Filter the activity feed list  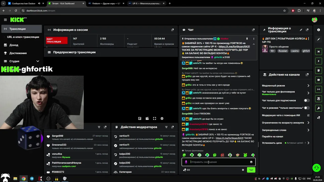(99, 127)
